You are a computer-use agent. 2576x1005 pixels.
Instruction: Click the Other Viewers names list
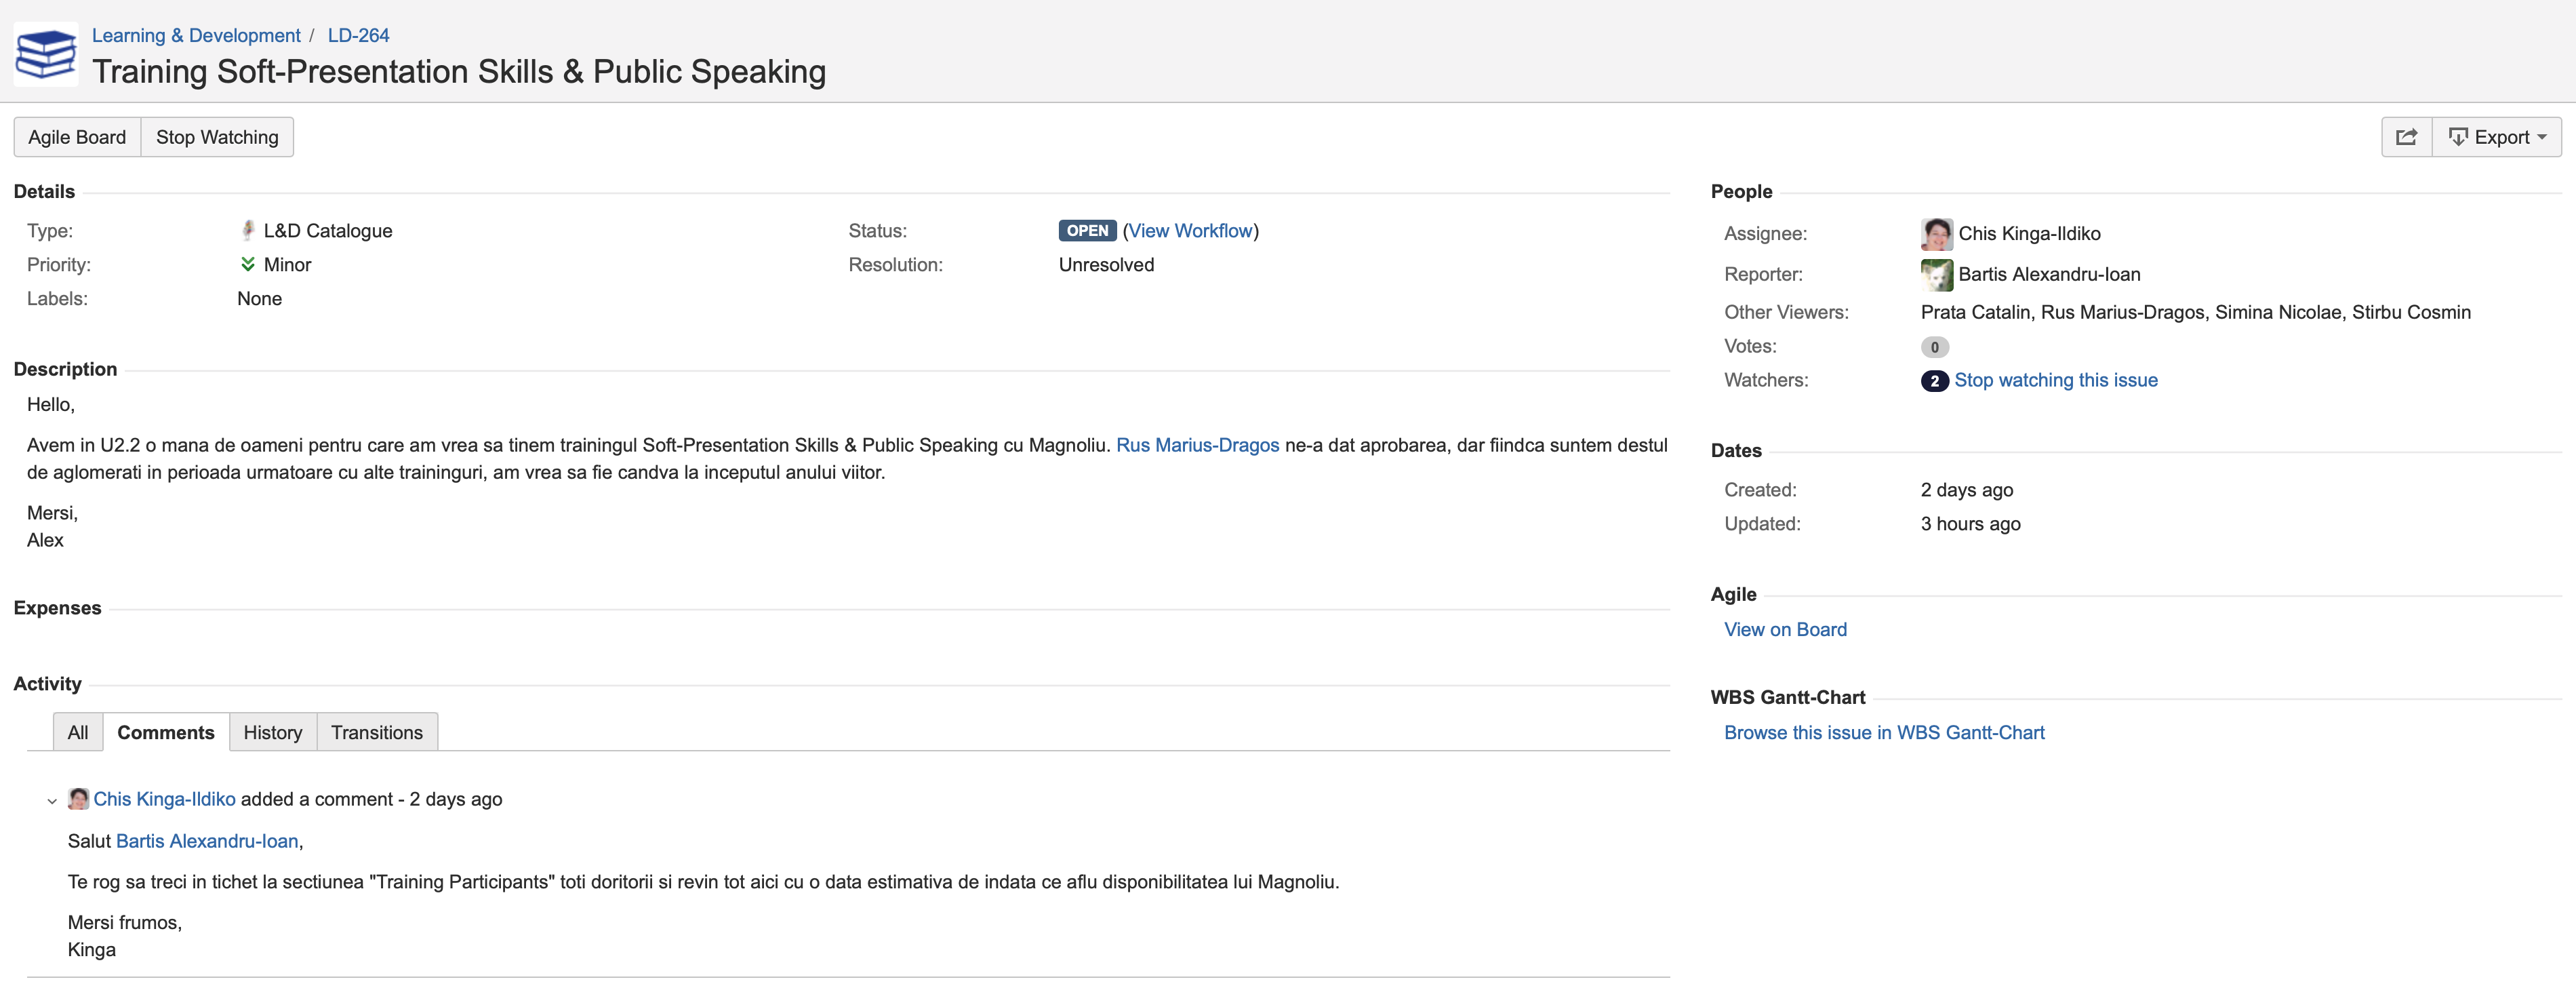click(2195, 312)
